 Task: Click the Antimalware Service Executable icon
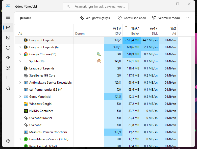pyautogui.click(x=26, y=83)
